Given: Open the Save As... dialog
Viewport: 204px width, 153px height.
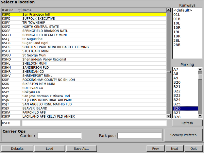Looking at the screenshot, I should (x=81, y=148).
